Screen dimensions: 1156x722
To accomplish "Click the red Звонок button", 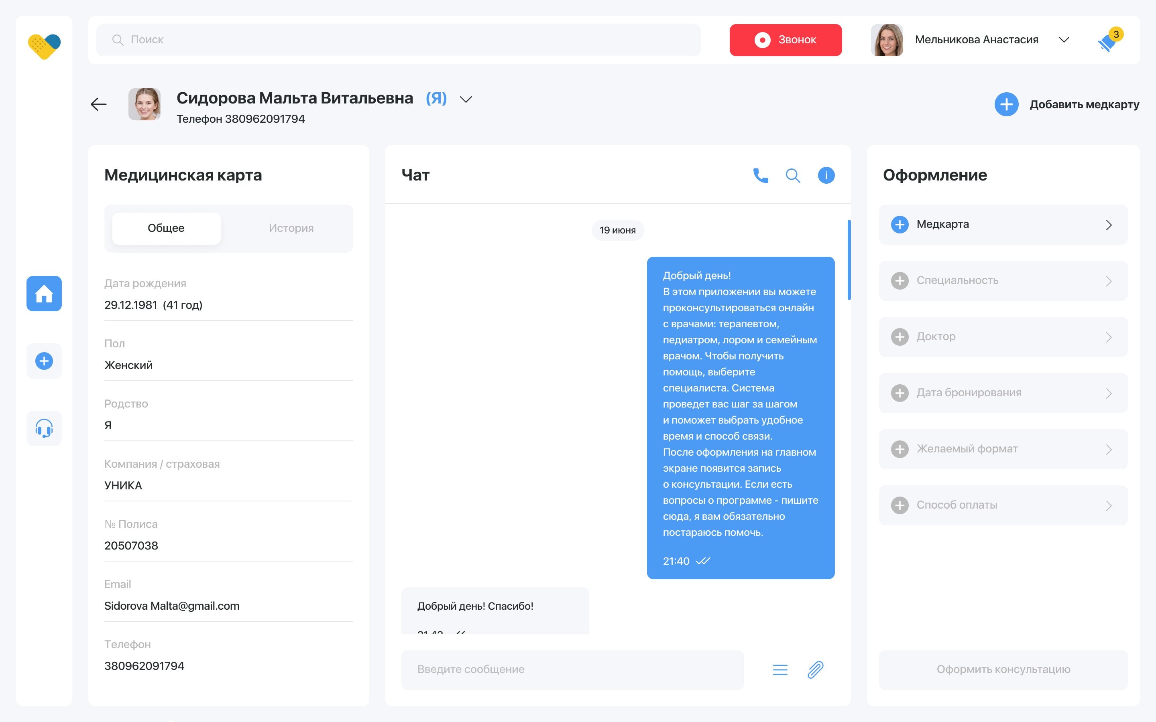I will coord(785,40).
